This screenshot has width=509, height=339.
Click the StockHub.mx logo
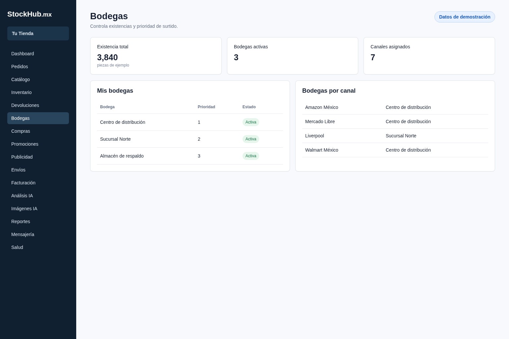click(x=29, y=14)
